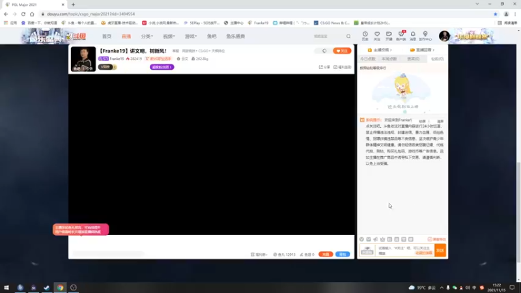Go to 首页 in the site navigation
The width and height of the screenshot is (521, 293).
tap(107, 36)
